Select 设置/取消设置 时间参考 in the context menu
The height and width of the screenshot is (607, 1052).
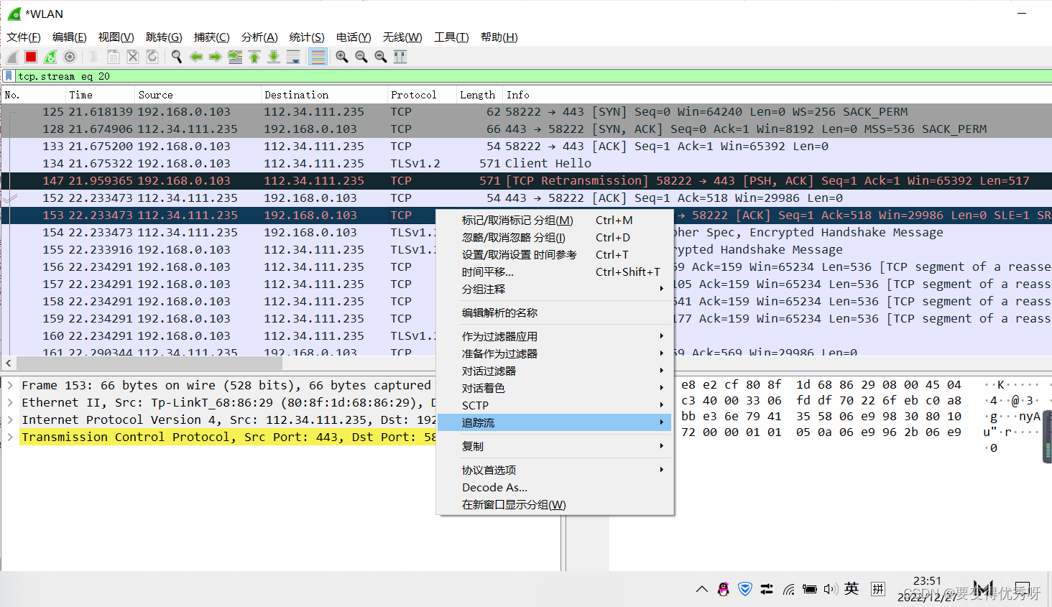555,255
